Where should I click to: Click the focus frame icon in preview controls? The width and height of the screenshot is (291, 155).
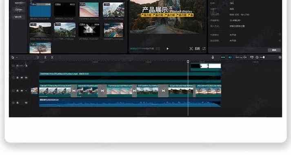191,49
